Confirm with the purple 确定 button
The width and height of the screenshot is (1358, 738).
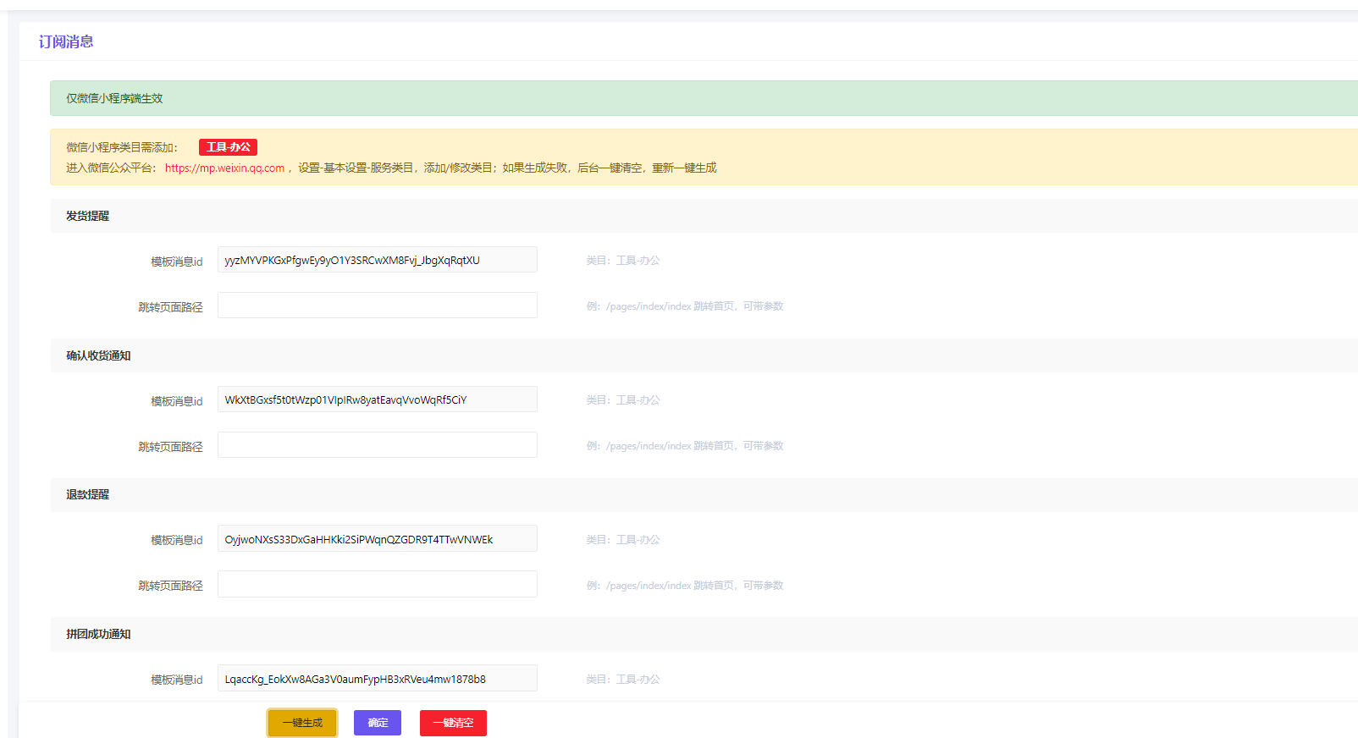[x=378, y=723]
